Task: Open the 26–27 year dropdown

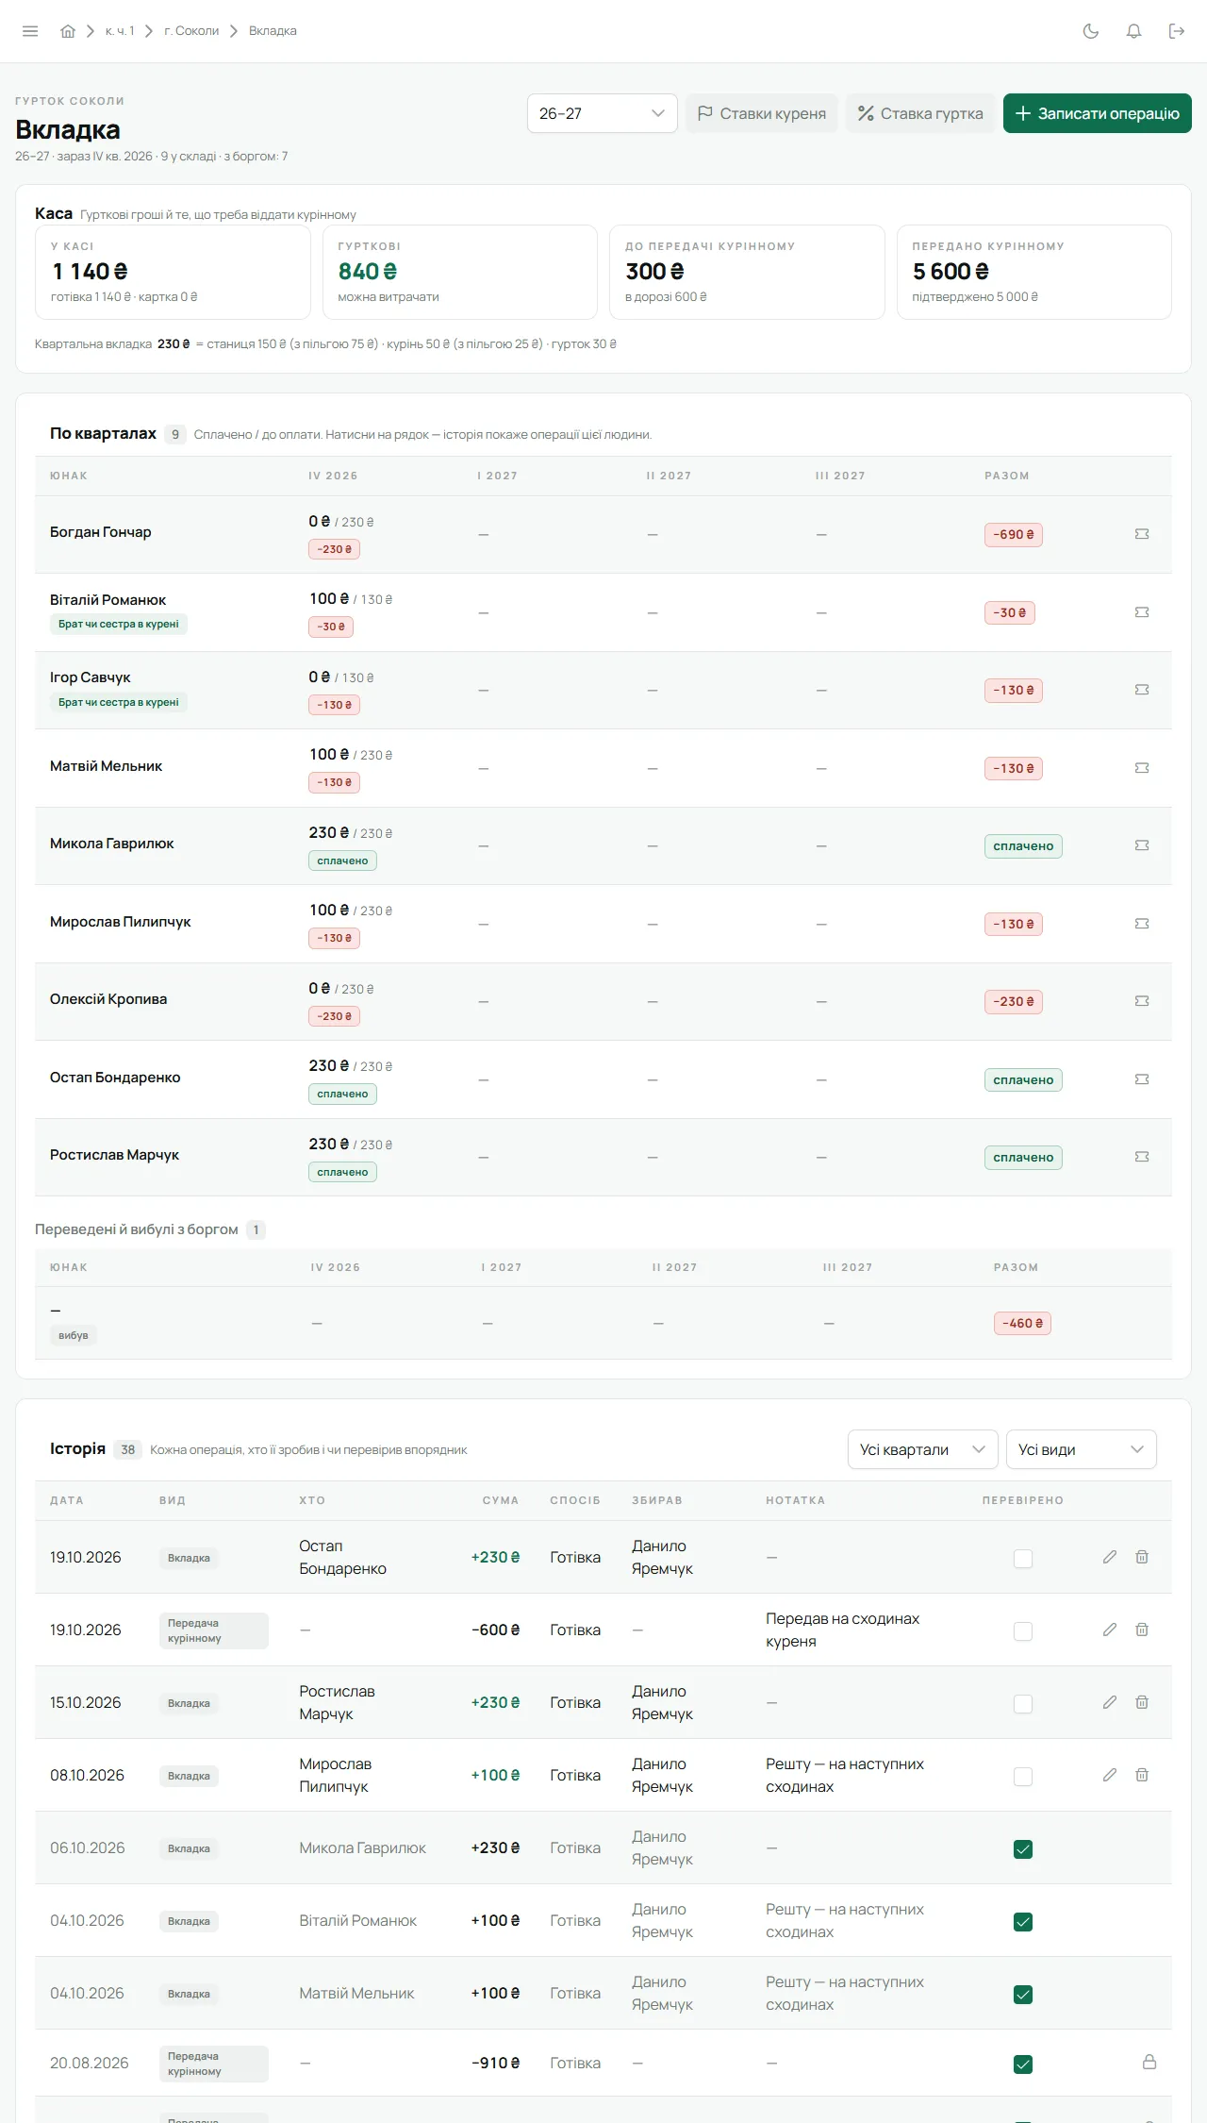Action: 603,113
